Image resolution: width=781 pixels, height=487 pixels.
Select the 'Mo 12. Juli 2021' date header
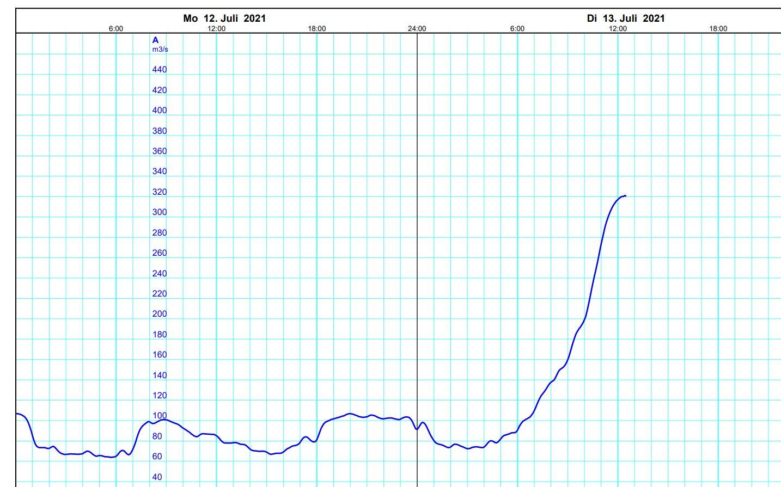click(225, 17)
